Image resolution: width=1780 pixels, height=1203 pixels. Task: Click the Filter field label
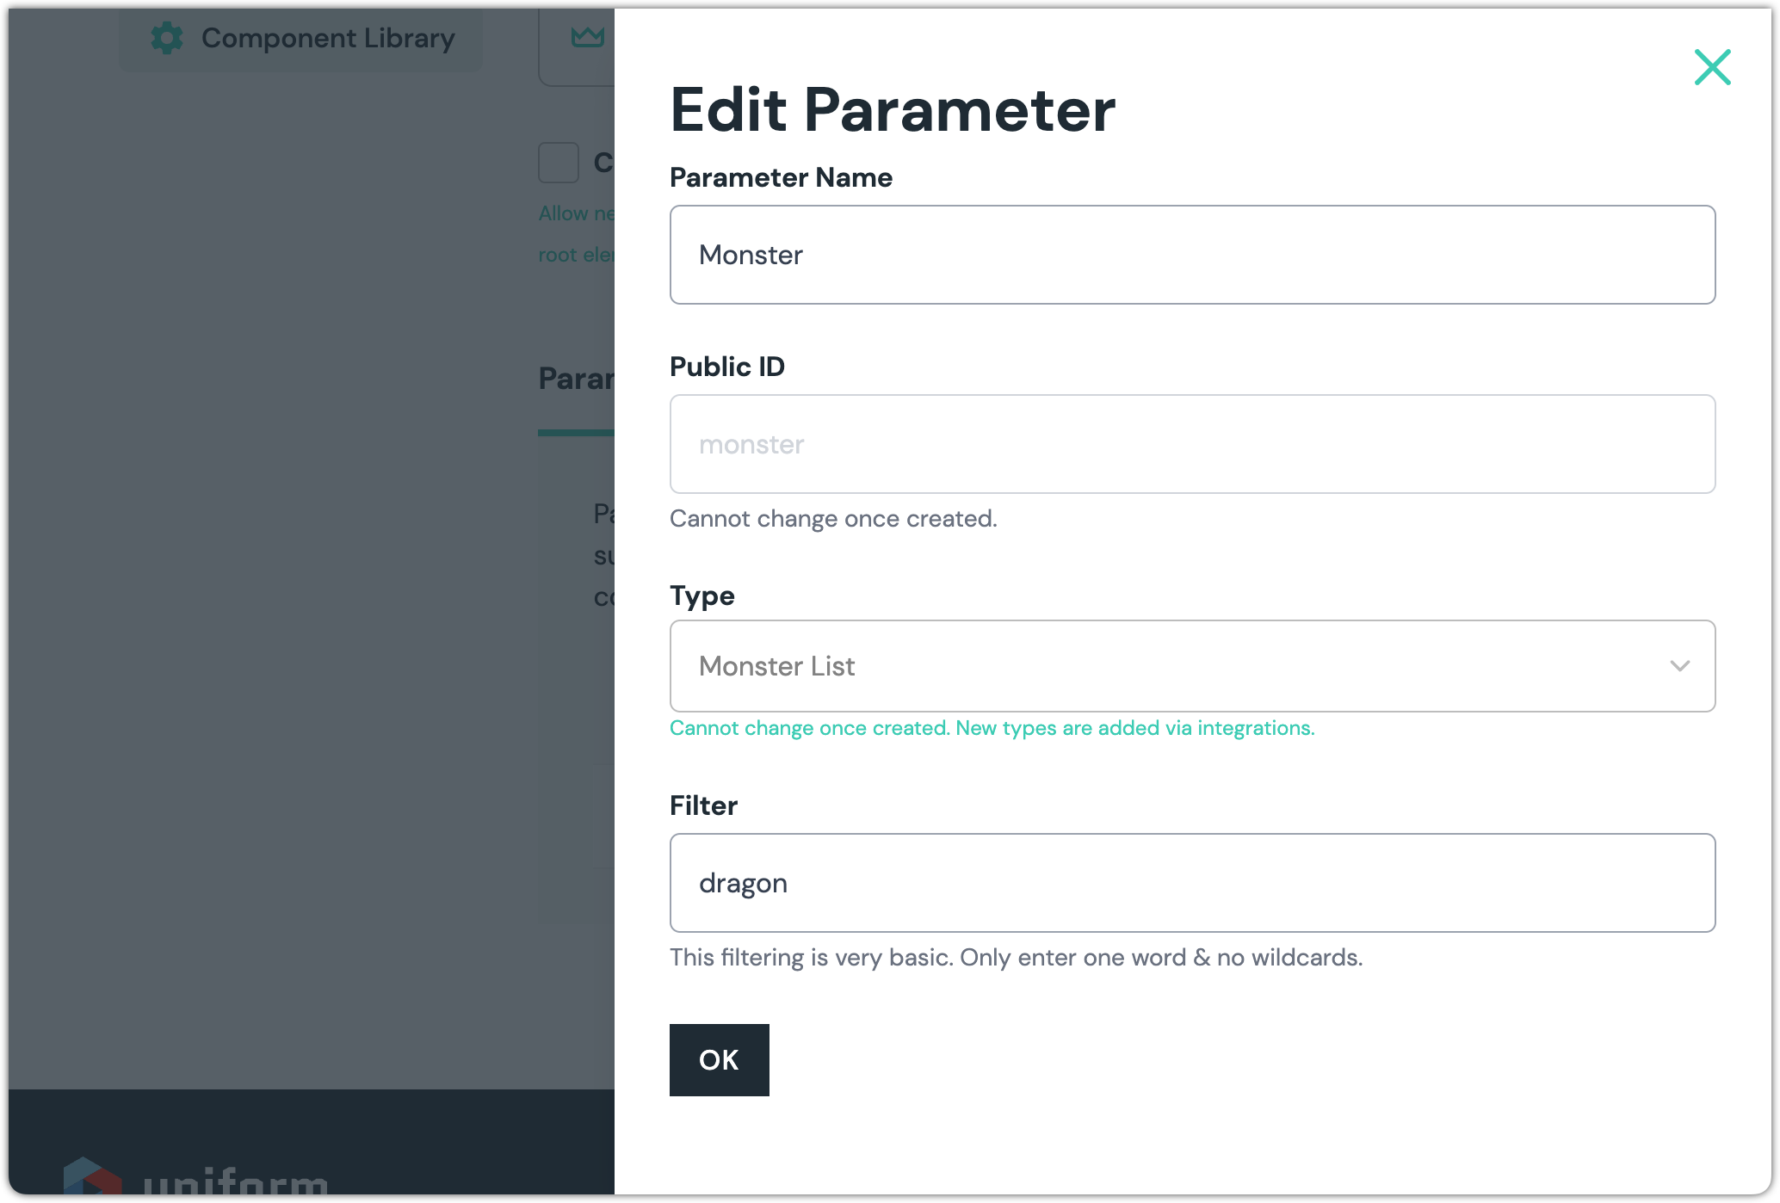(x=703, y=805)
